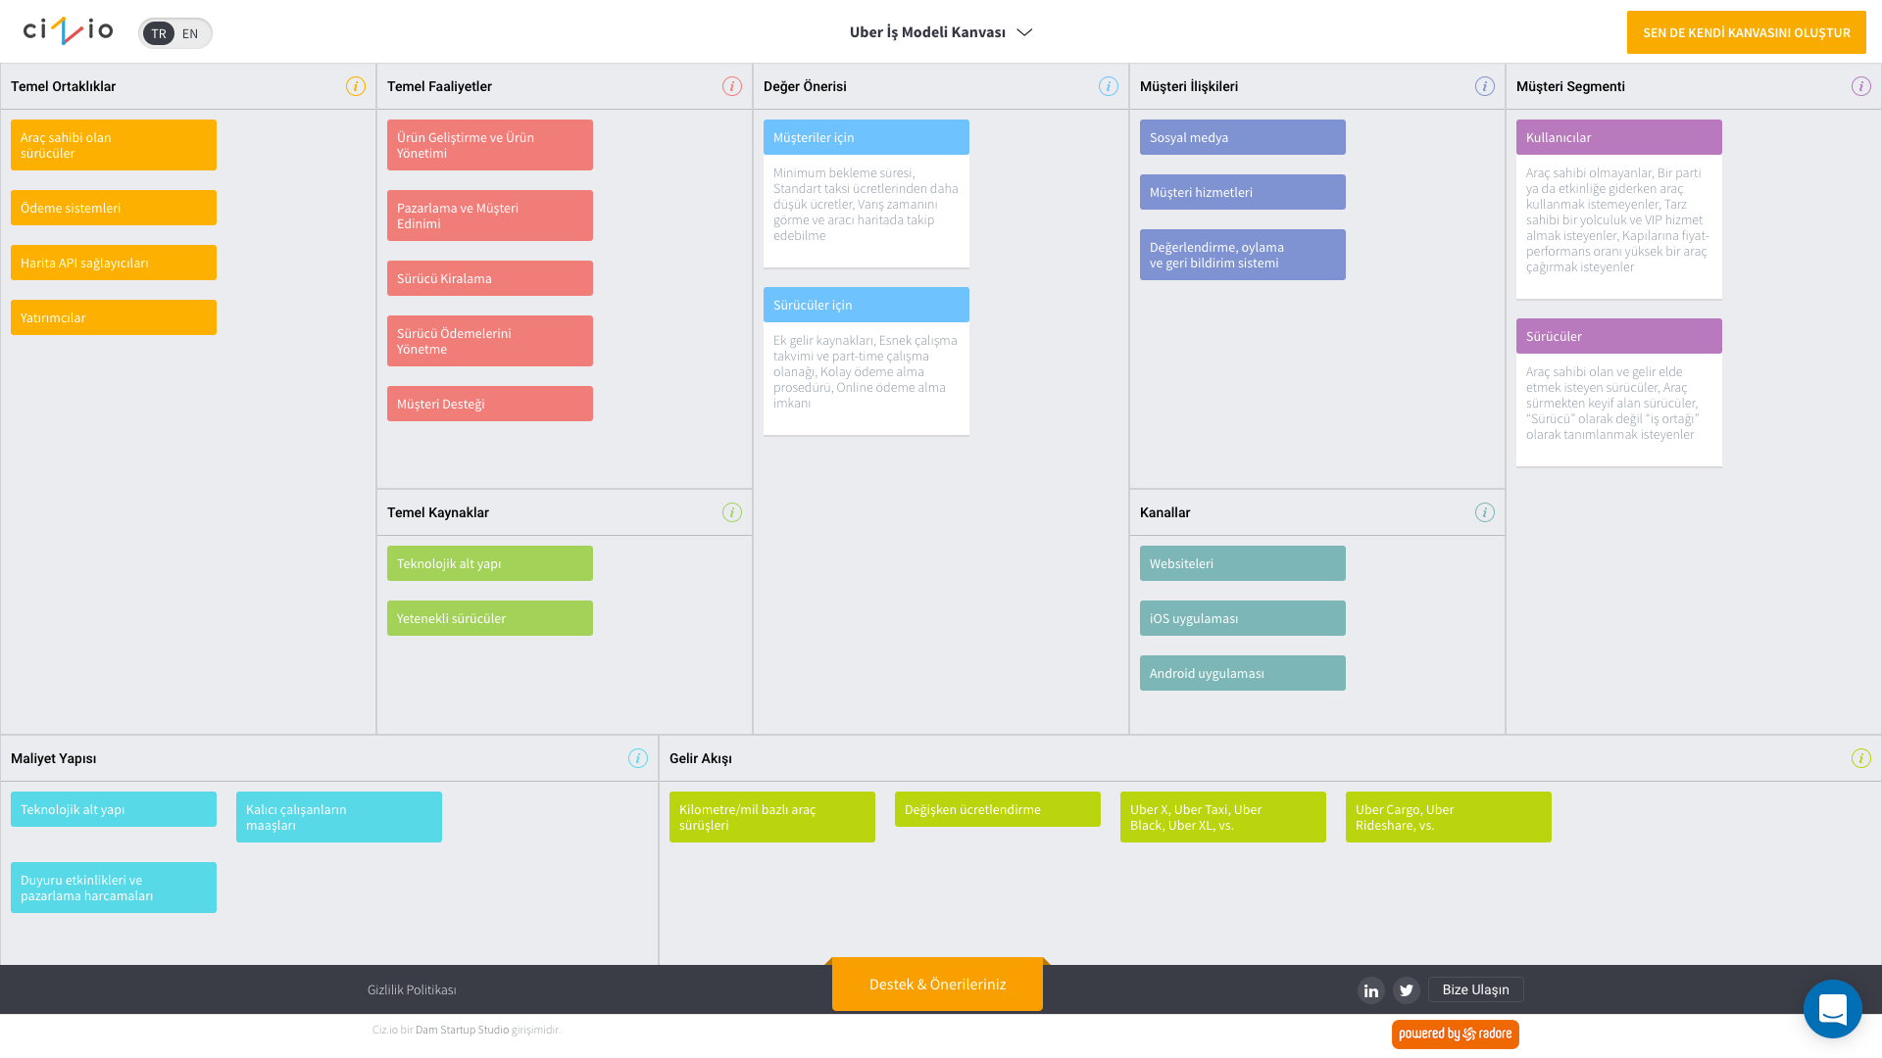Show info for Değer Önerisi section

[x=1109, y=86]
